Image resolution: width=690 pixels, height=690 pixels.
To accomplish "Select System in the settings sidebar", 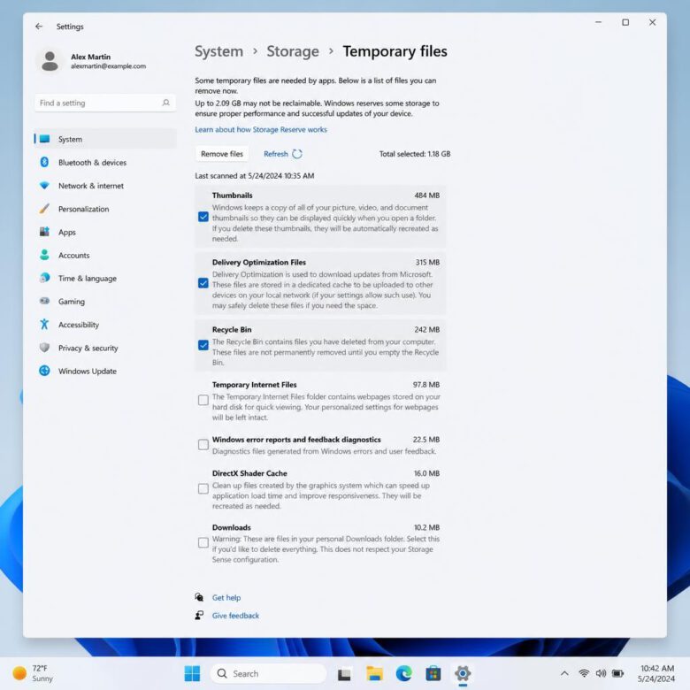I will 105,139.
